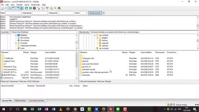The height and width of the screenshot is (112, 199).
Task: Toggle transfer queue display
Action: coord(21,8)
